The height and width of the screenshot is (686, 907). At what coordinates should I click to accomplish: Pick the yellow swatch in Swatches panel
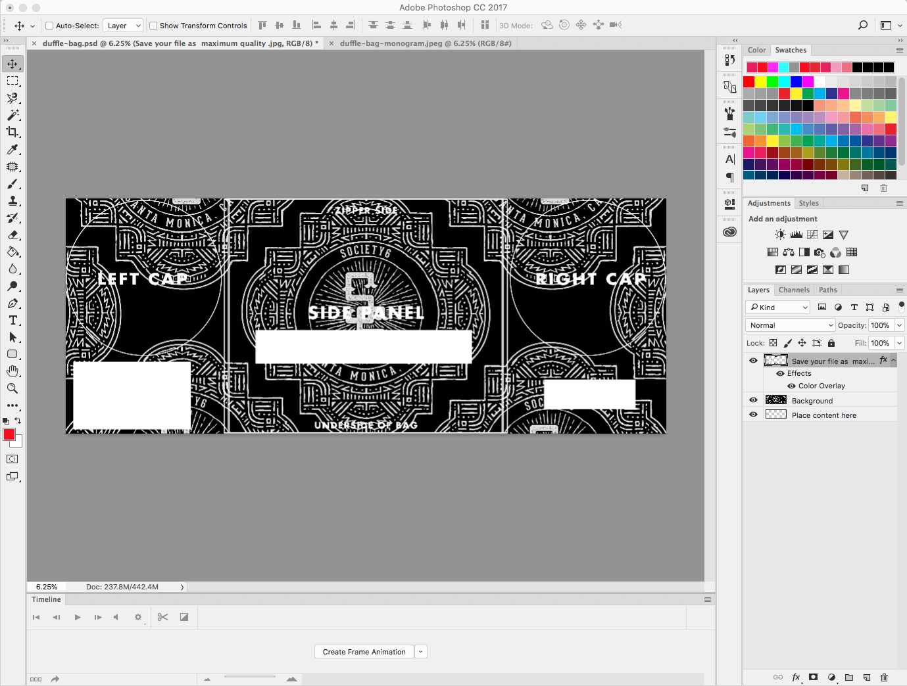pyautogui.click(x=761, y=81)
